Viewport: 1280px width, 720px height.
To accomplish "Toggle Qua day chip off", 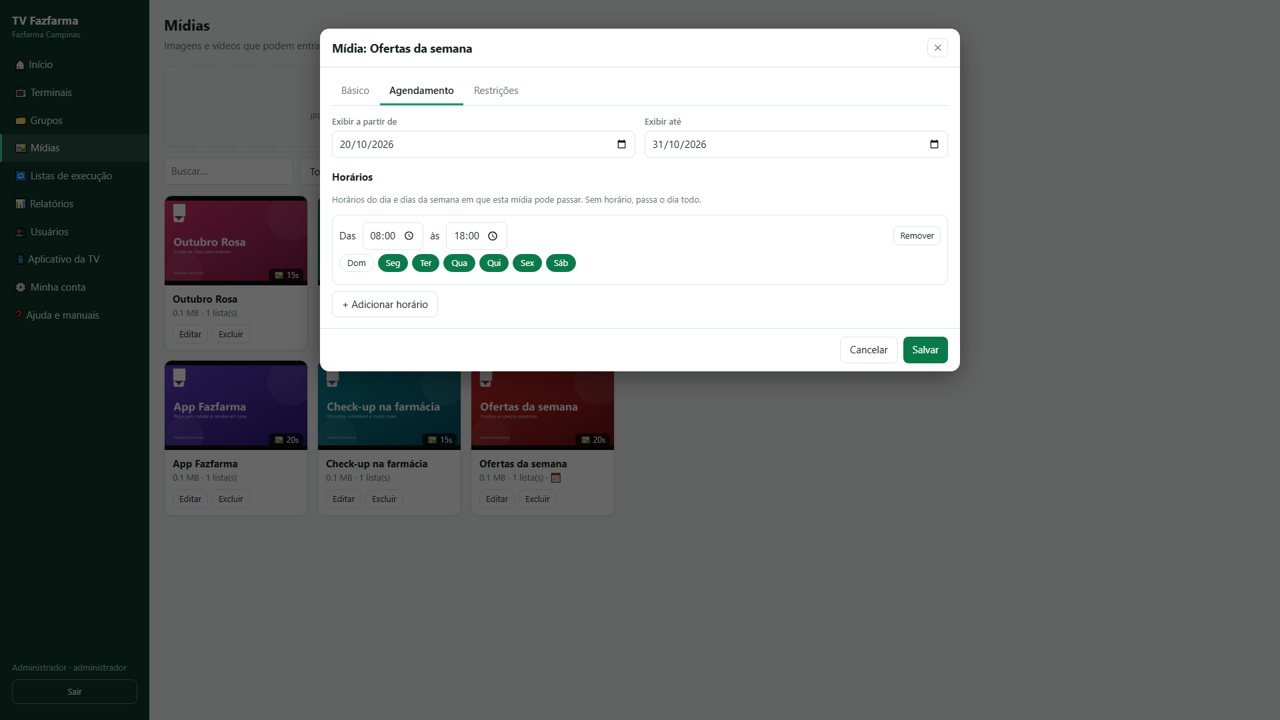I will 459,263.
